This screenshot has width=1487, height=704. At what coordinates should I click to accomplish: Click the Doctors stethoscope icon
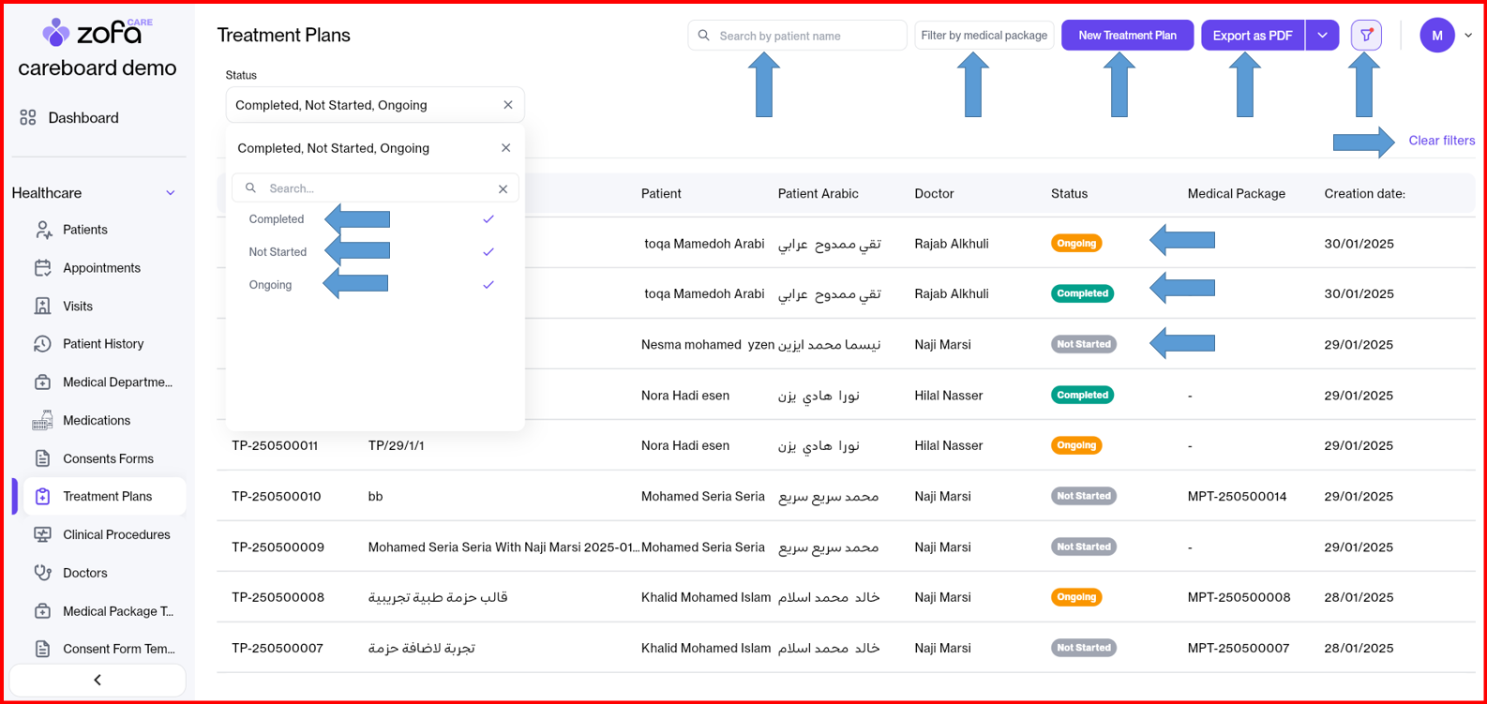(x=43, y=573)
